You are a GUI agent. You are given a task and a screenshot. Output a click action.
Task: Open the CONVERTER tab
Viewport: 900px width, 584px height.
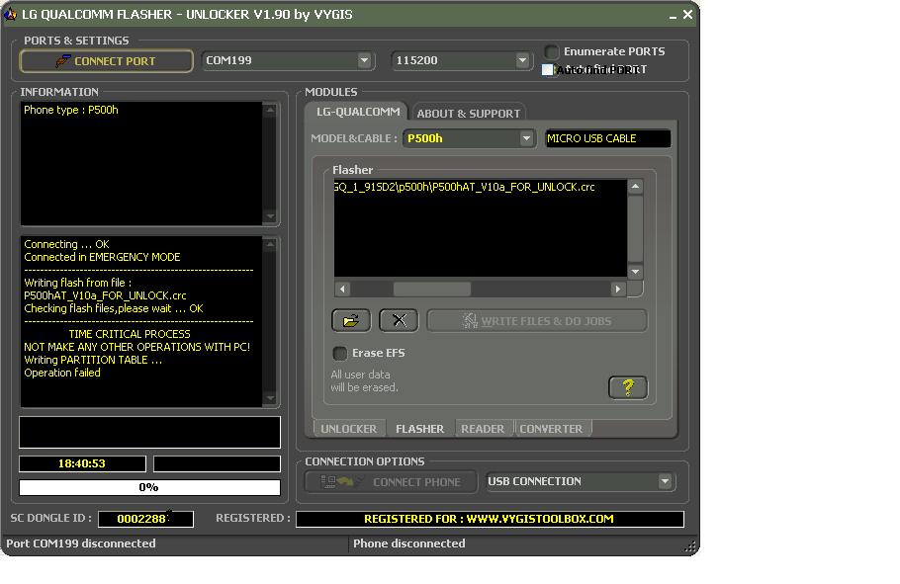click(x=551, y=429)
